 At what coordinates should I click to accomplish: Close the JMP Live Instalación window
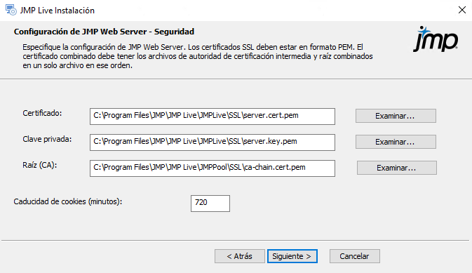[x=461, y=10]
